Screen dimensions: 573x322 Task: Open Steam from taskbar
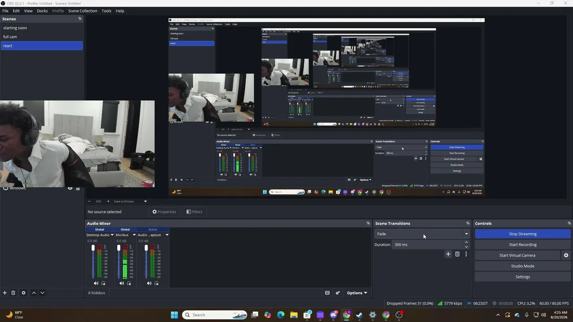tap(359, 315)
